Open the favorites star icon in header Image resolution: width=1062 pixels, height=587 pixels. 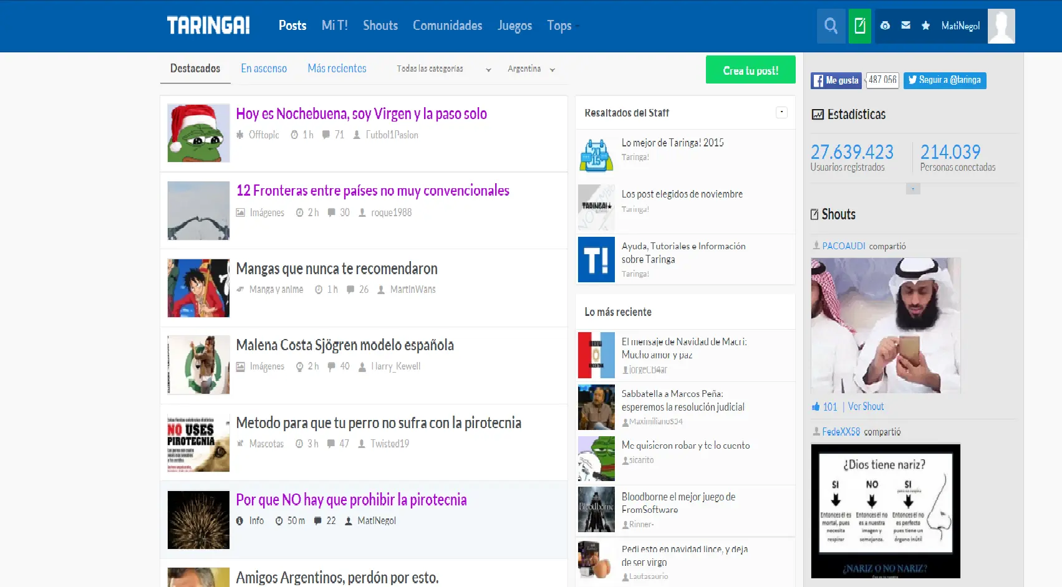coord(926,26)
